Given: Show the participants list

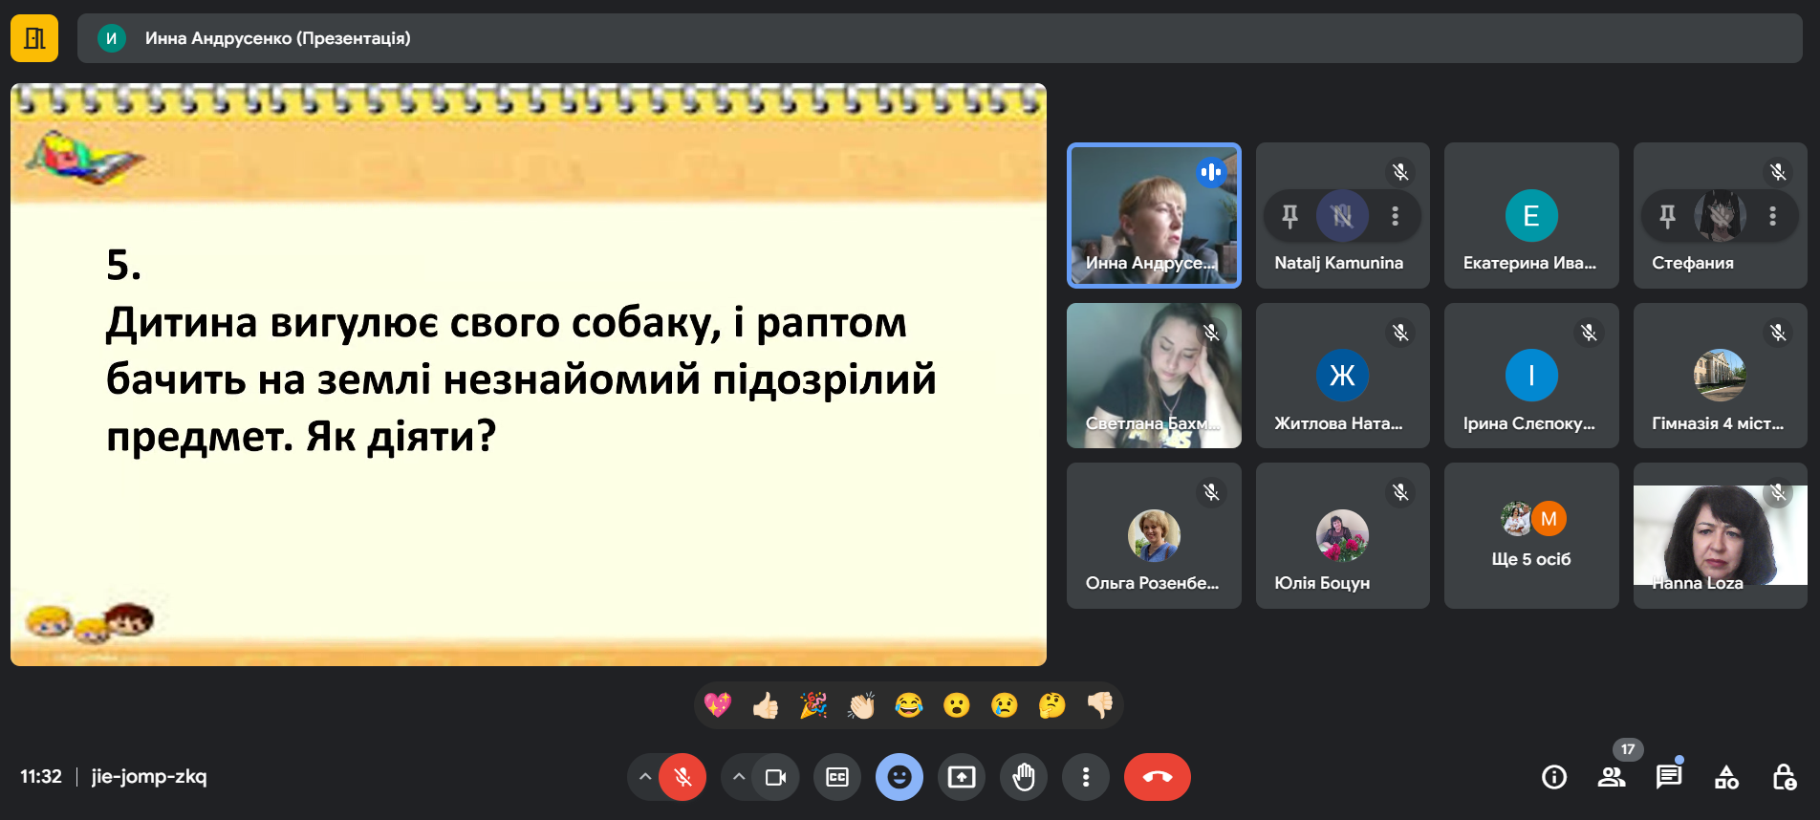Looking at the screenshot, I should coord(1611,777).
